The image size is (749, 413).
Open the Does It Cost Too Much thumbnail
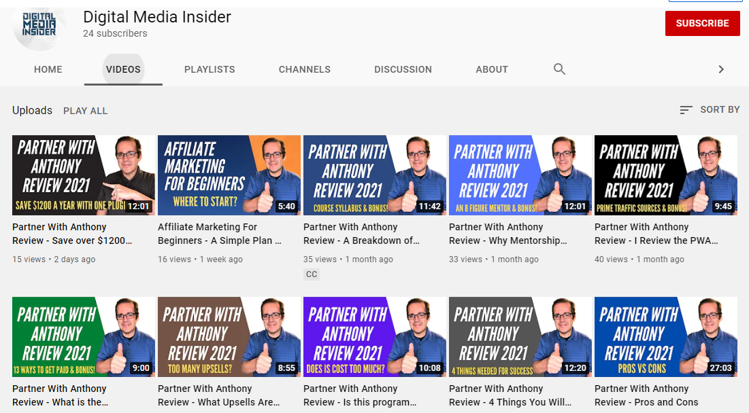[375, 337]
